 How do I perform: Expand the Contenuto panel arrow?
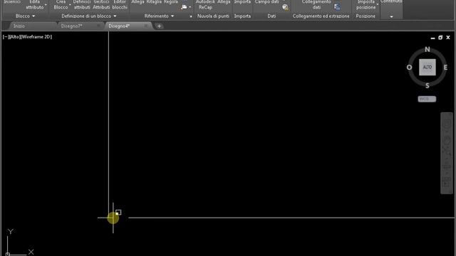tap(391, 17)
